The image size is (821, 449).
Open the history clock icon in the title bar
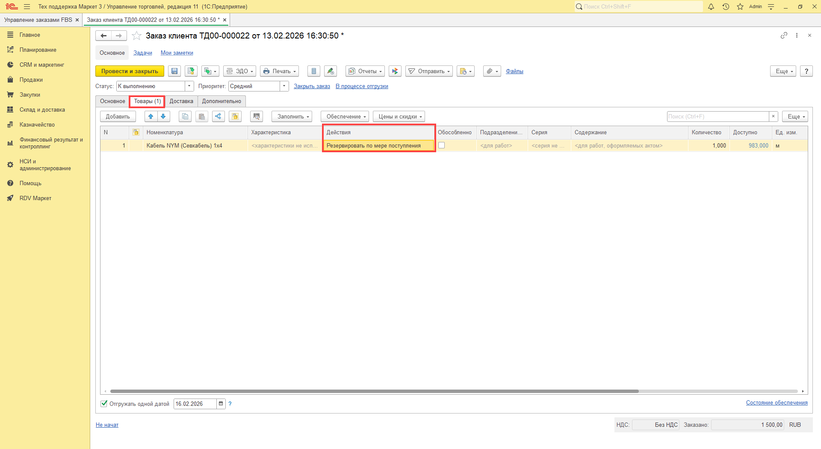(726, 6)
